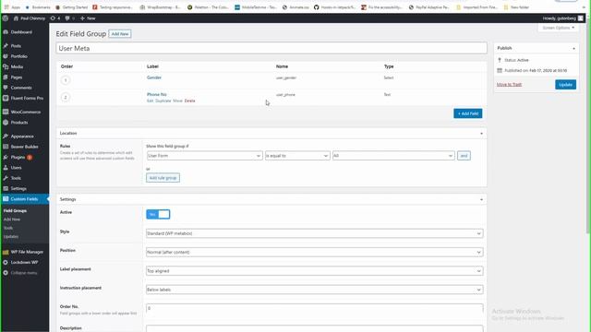This screenshot has height=332, width=591.
Task: Click the Appearance brush icon
Action: (6, 136)
